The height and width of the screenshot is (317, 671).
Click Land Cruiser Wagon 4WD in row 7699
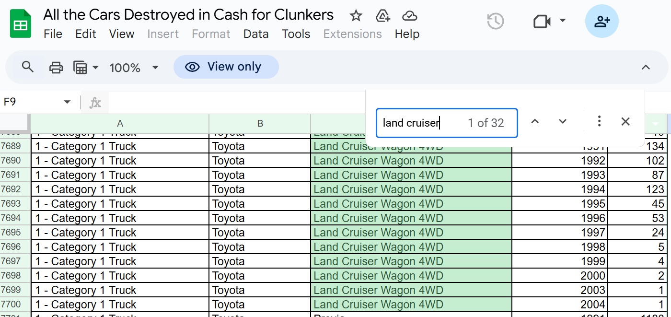411,290
